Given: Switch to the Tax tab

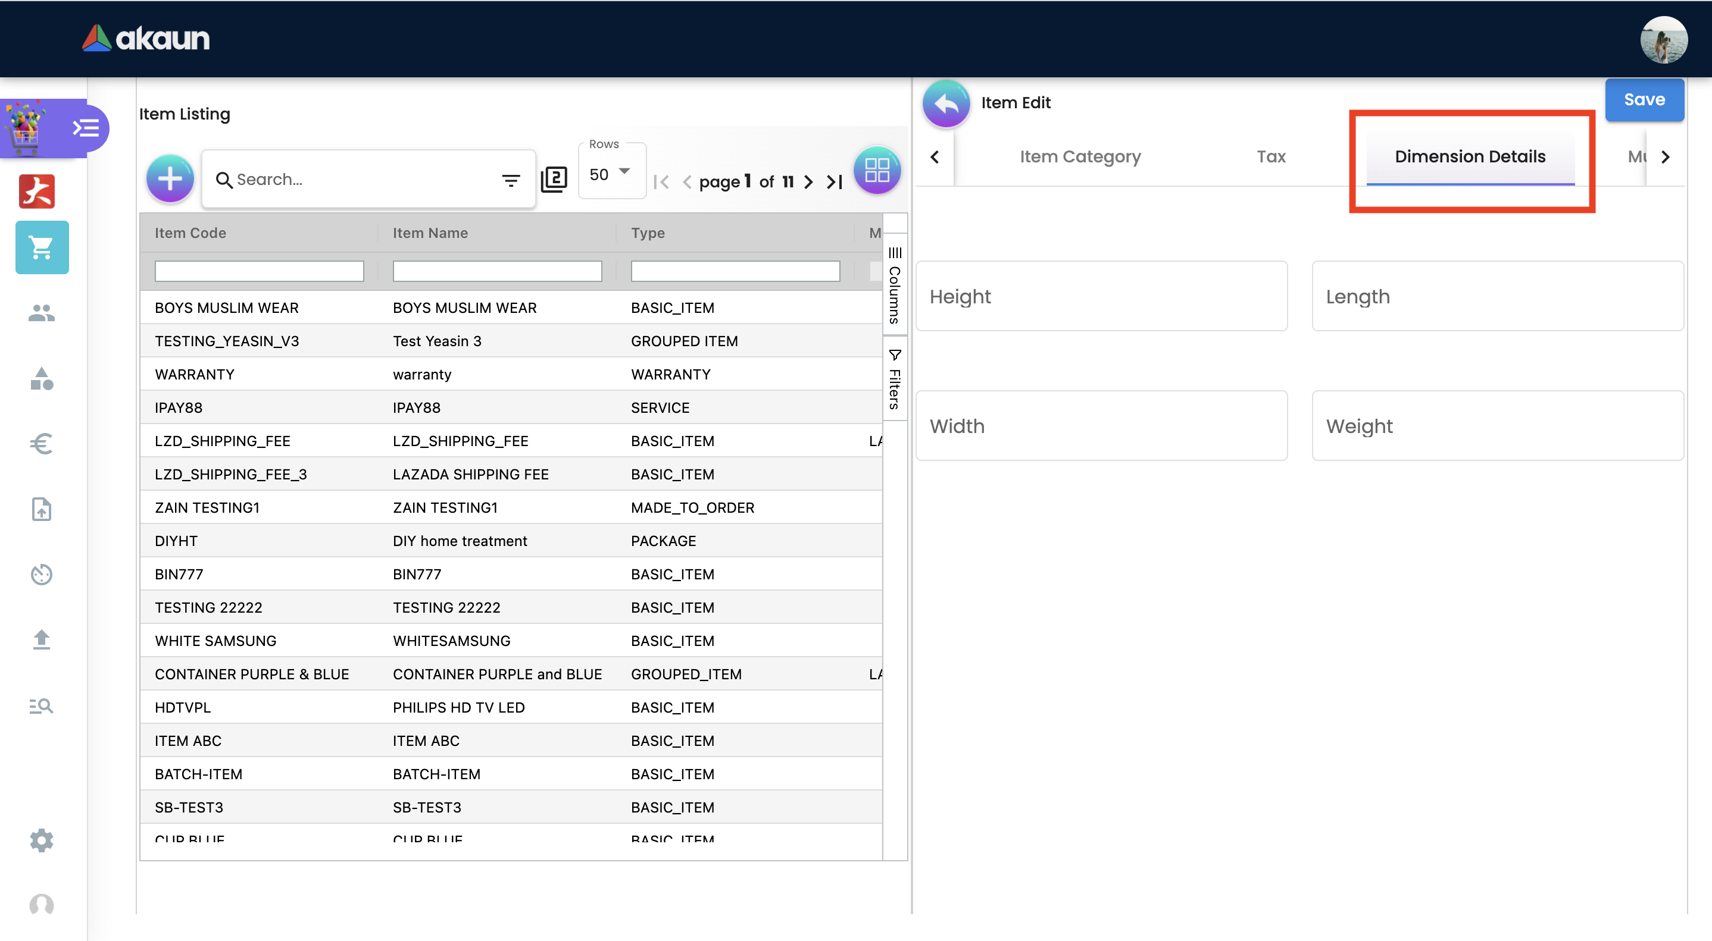Looking at the screenshot, I should pyautogui.click(x=1271, y=156).
